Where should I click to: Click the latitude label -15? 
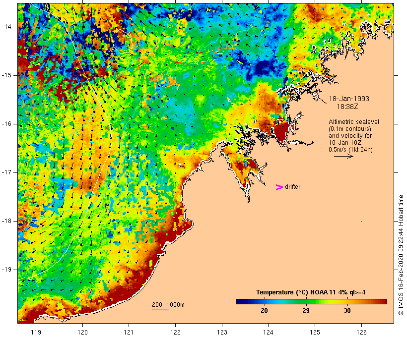6,75
